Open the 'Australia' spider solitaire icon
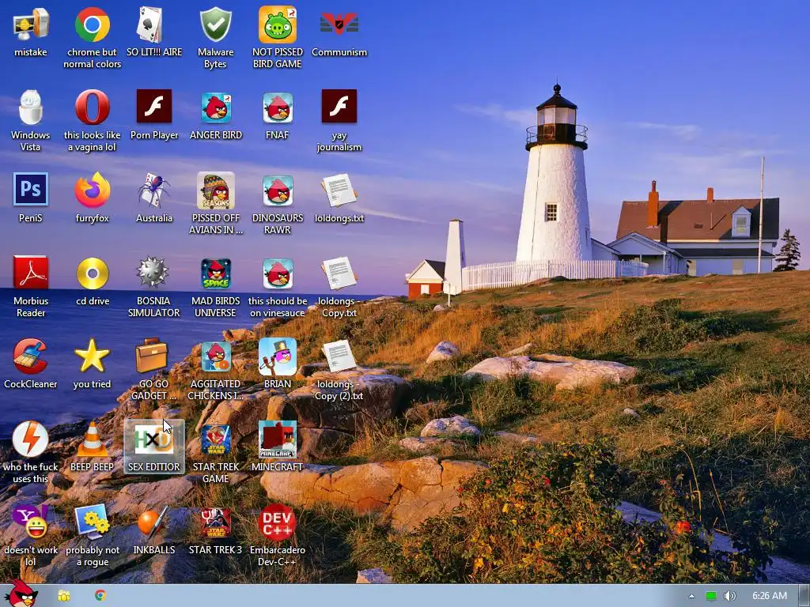810x607 pixels. pos(153,190)
